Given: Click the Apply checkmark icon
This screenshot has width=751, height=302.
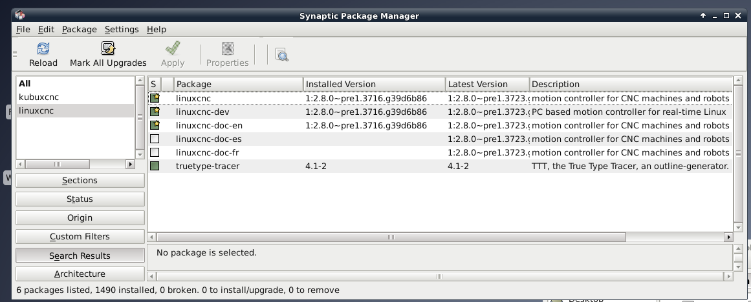Looking at the screenshot, I should point(173,48).
